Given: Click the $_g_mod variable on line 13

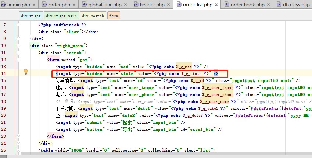Looking at the screenshot, I should click(x=184, y=67).
